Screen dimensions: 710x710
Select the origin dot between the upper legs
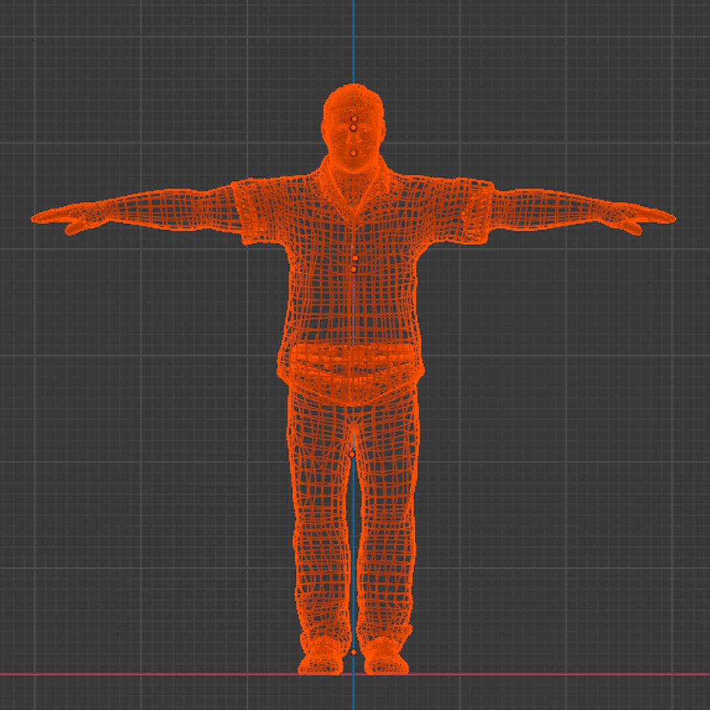click(352, 454)
